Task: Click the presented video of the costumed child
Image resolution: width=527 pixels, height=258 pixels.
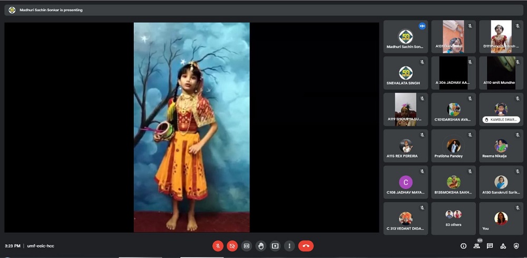Action: point(191,127)
